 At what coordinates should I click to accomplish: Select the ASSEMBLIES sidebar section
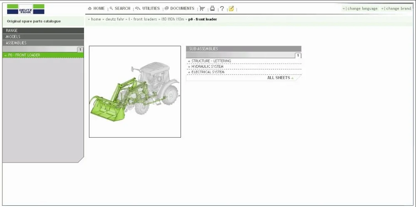click(x=43, y=43)
